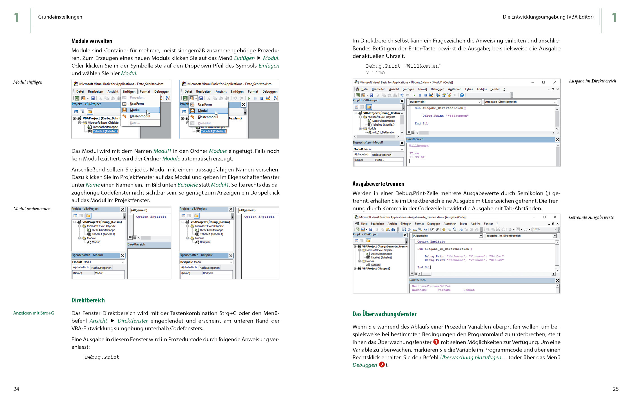Click horizontal scrollbar in Übung_0.xlsm project tree
Screen dimensions: 632x399
tap(376, 137)
